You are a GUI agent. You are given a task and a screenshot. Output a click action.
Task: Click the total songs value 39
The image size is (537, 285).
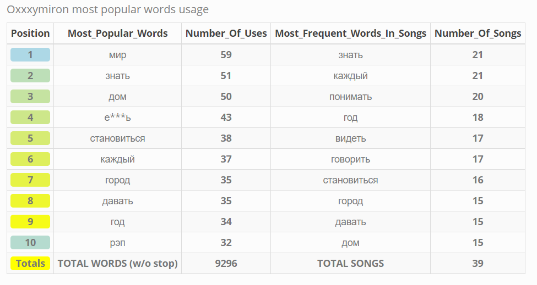[478, 264]
